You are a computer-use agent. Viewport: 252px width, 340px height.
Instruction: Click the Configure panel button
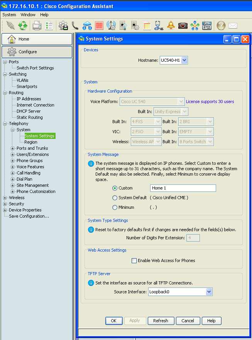(x=37, y=52)
